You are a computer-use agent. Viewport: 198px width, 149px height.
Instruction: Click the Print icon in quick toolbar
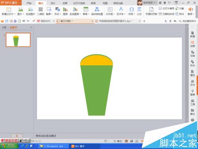pyautogui.click(x=15, y=21)
